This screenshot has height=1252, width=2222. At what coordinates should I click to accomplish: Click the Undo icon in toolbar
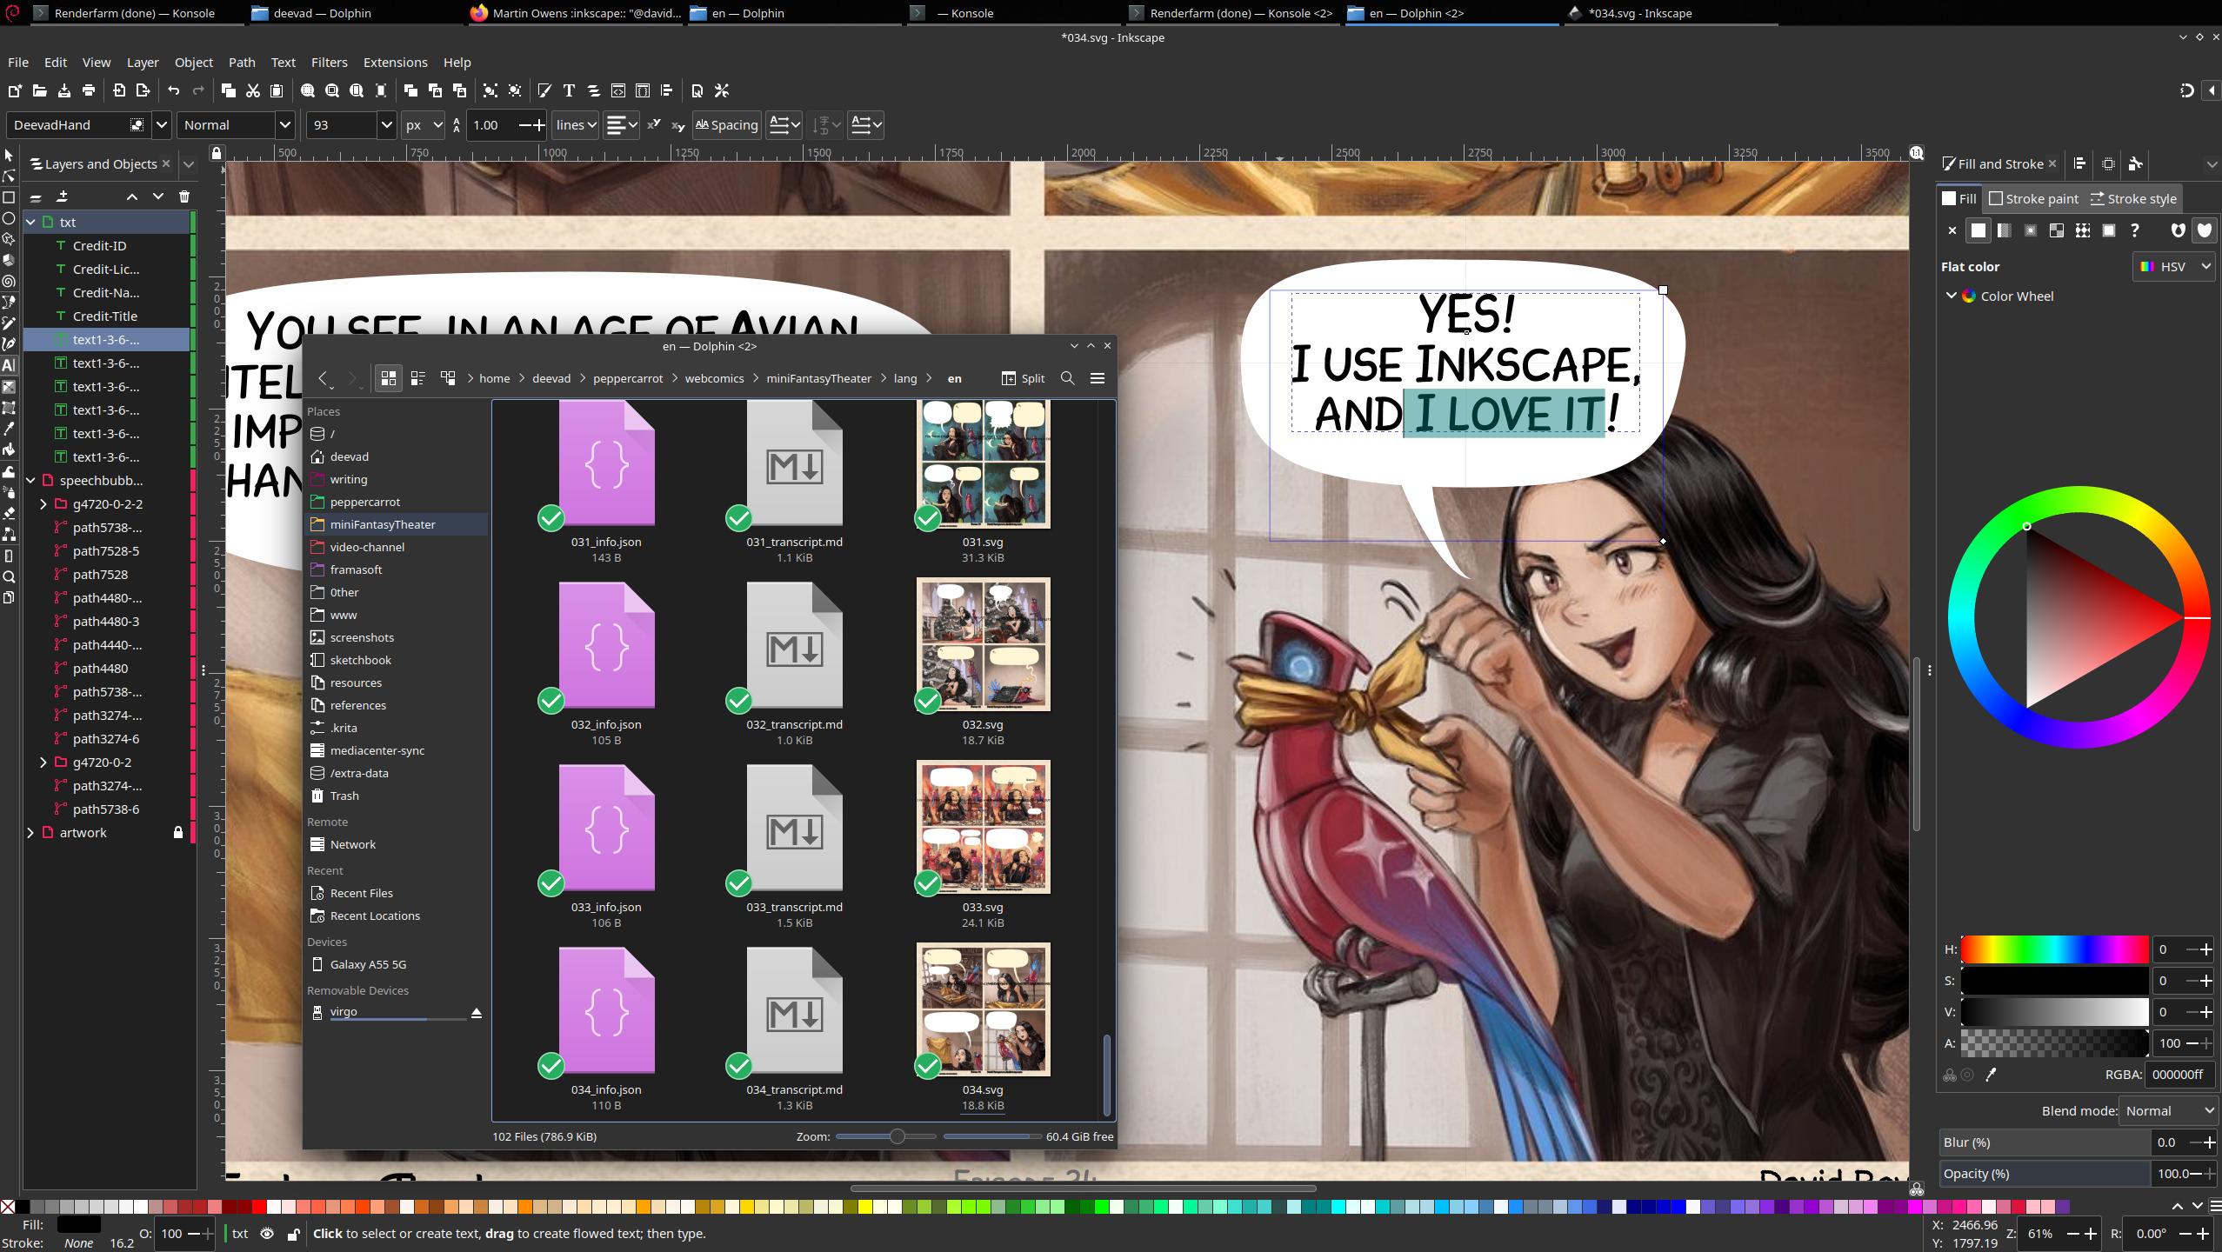click(x=174, y=90)
